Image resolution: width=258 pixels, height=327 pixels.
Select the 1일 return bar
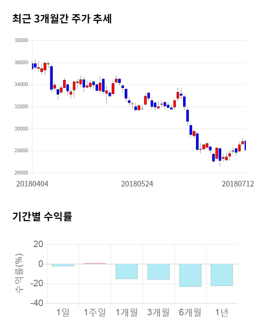pyautogui.click(x=63, y=265)
